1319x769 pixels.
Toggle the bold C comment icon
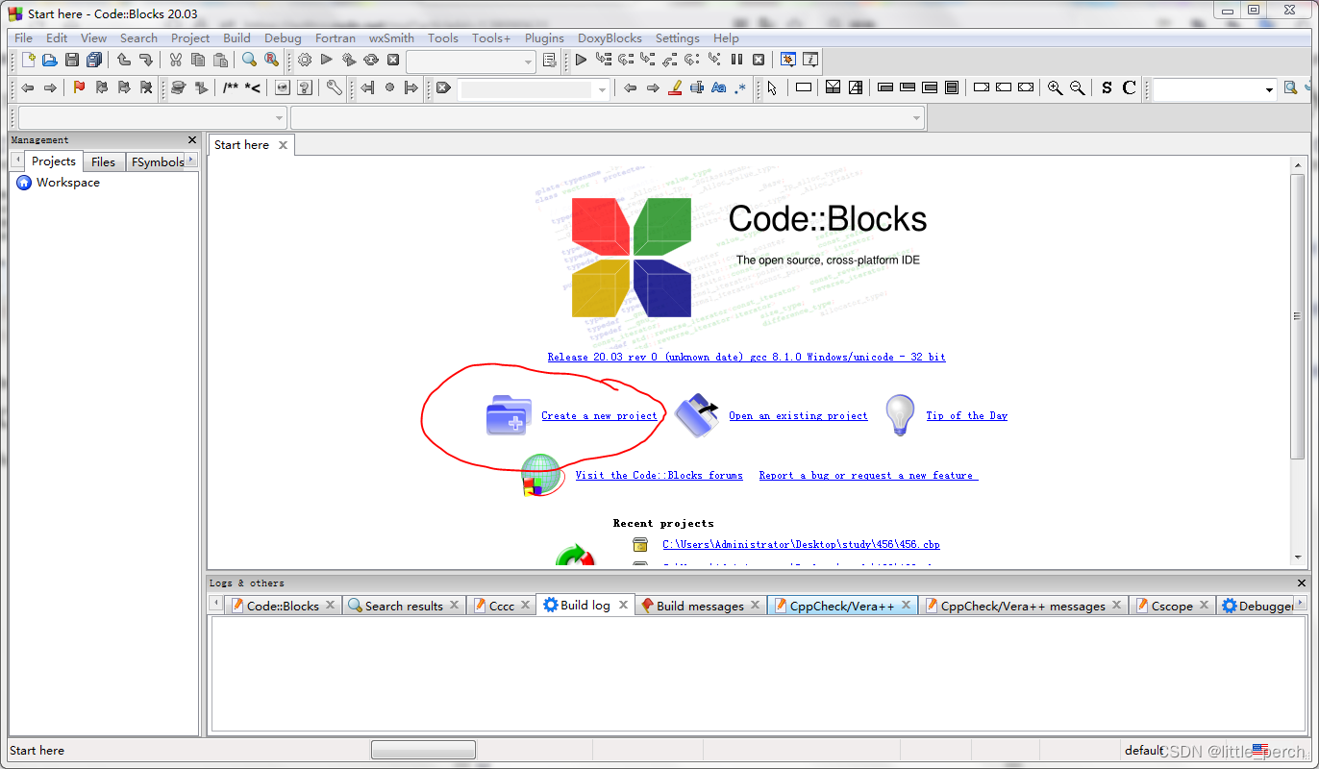1129,87
